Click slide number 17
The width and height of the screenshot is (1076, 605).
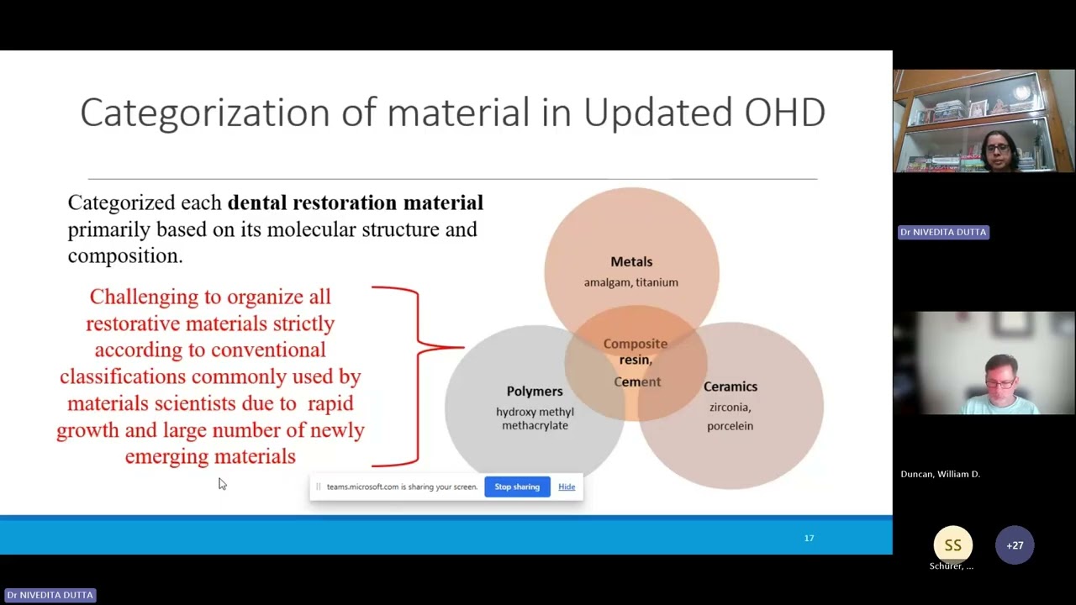point(809,538)
